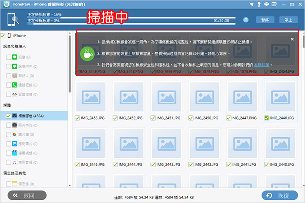Click the 返回 back button

point(27,195)
